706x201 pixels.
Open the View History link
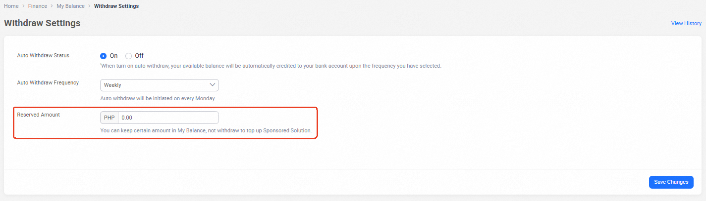[x=686, y=23]
